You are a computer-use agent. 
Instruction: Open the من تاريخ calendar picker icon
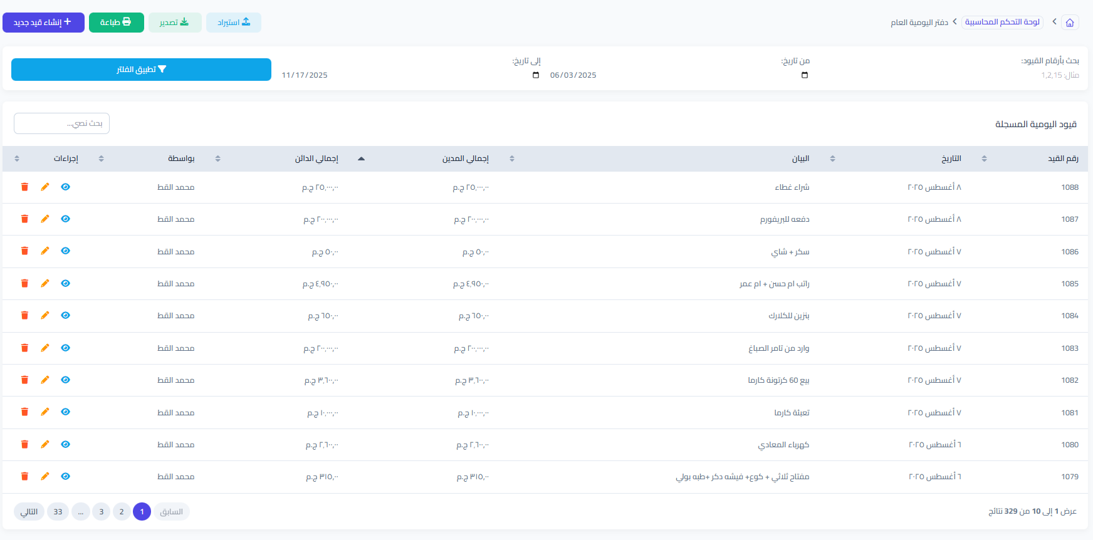(x=805, y=75)
